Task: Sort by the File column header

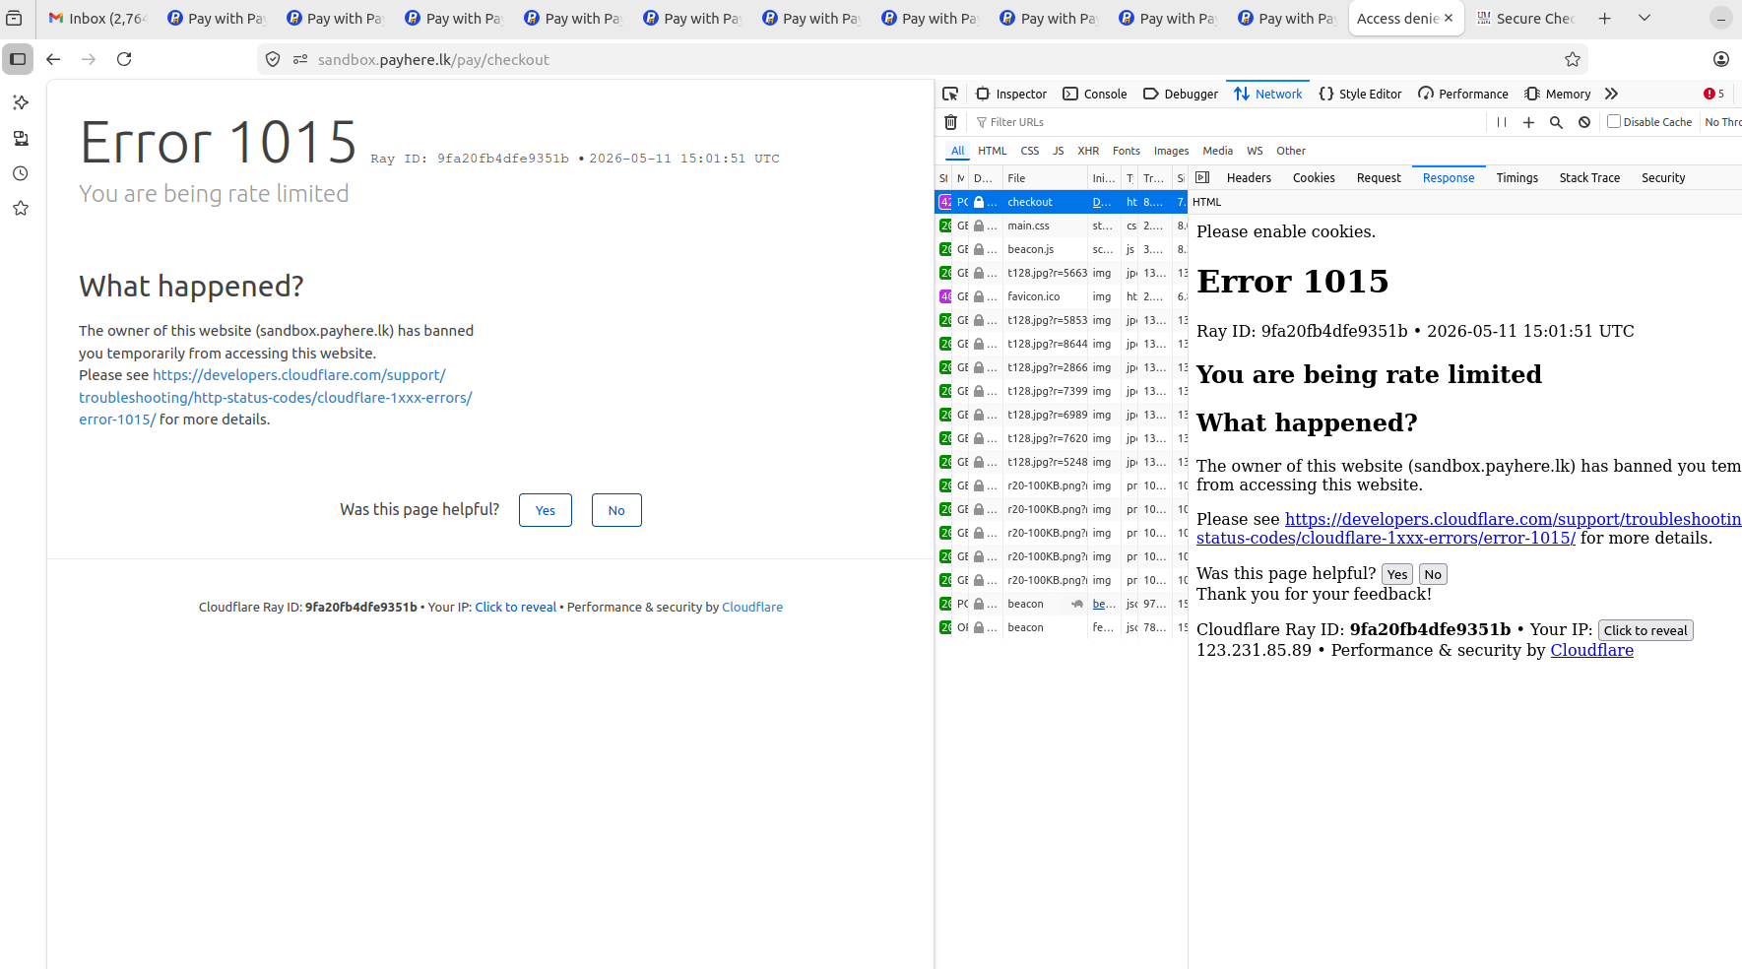Action: click(x=1044, y=178)
